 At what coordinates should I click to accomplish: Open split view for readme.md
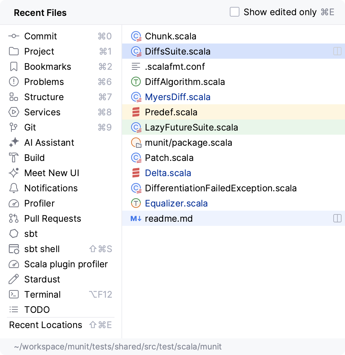[337, 219]
